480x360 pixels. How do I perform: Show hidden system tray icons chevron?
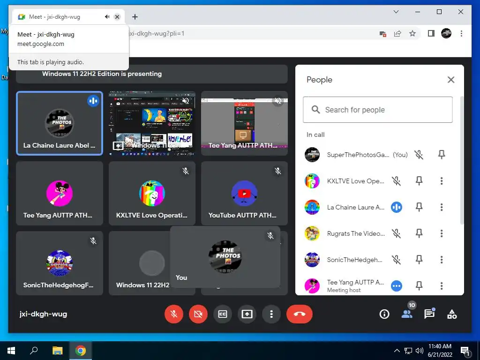(397, 351)
